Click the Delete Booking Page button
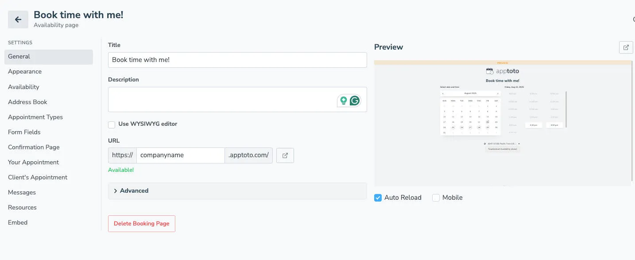The height and width of the screenshot is (260, 635). 141,223
